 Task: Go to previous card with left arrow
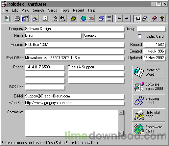pos(119,18)
